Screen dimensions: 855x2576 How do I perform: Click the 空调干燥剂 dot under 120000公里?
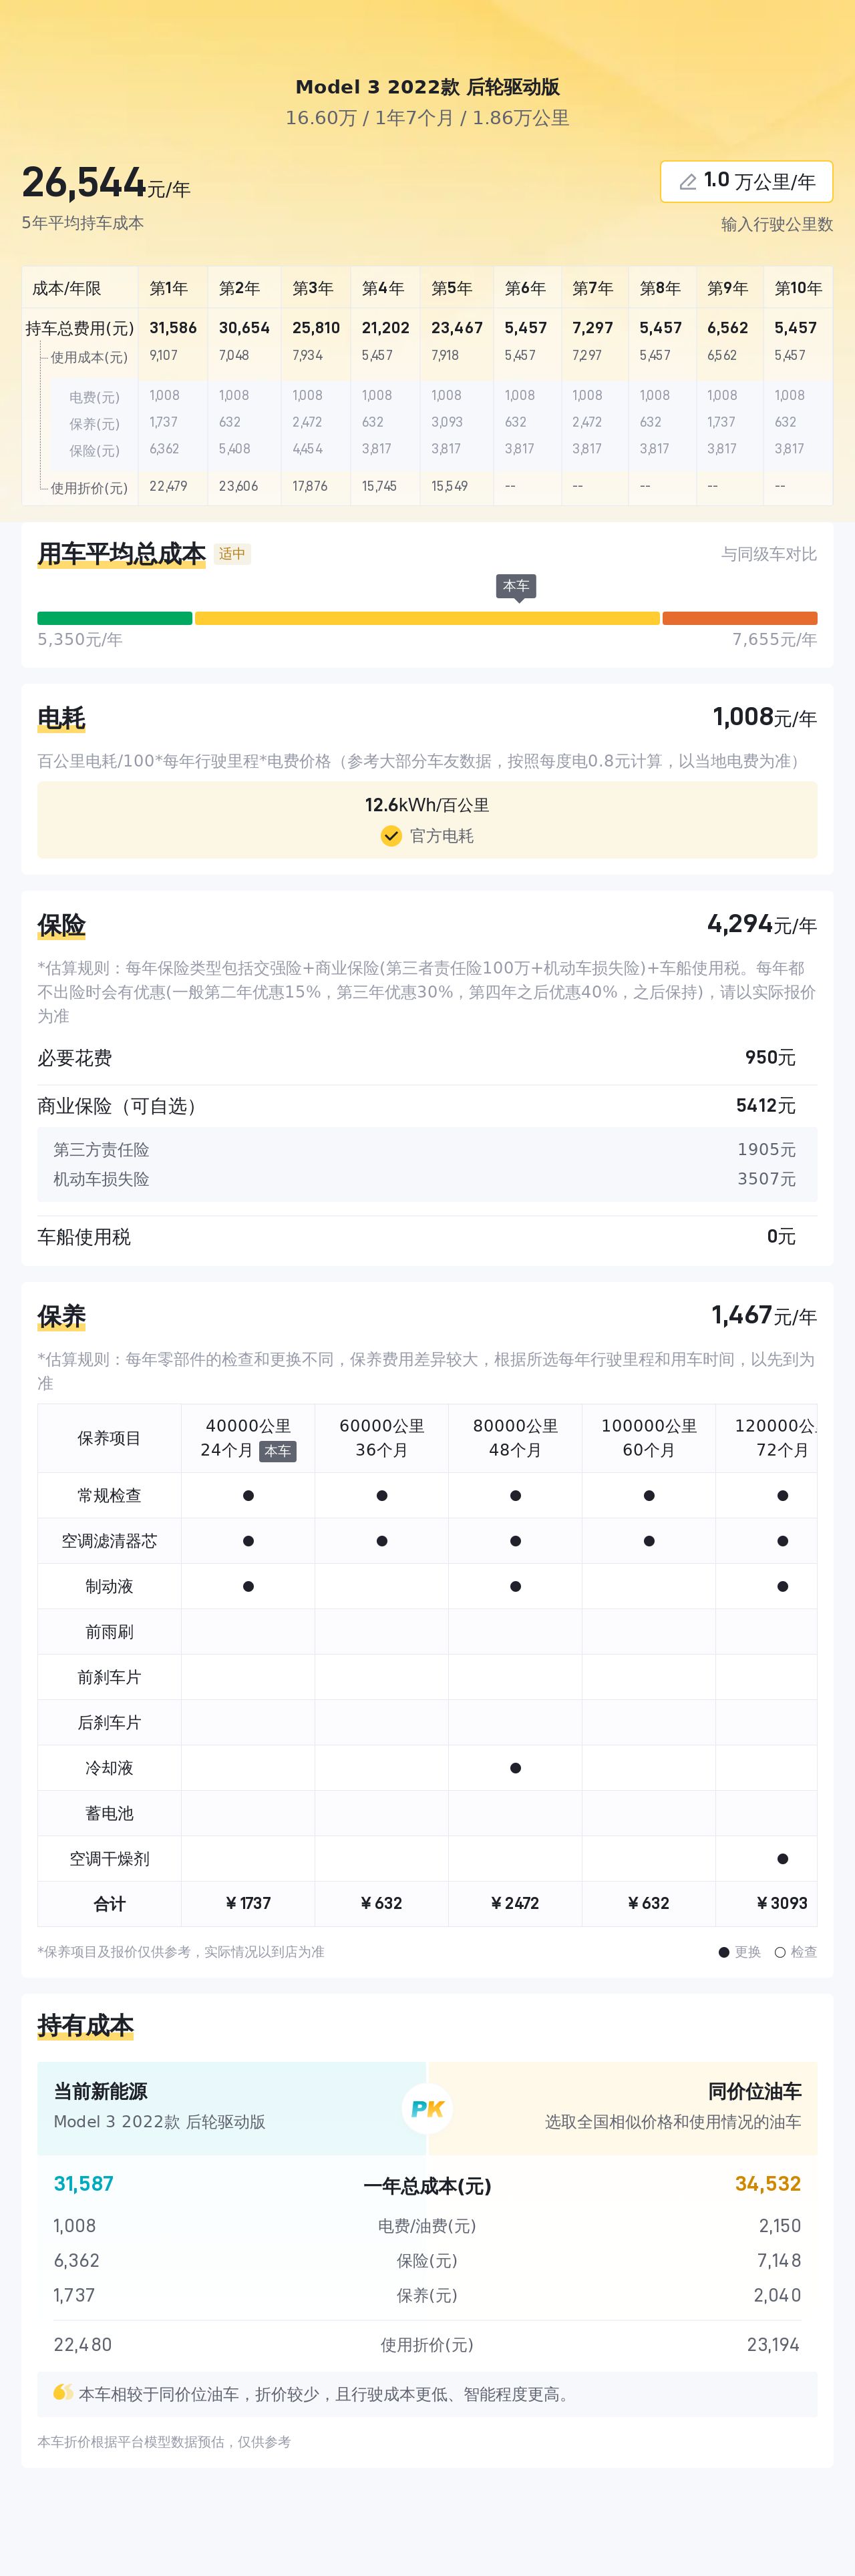point(782,1859)
